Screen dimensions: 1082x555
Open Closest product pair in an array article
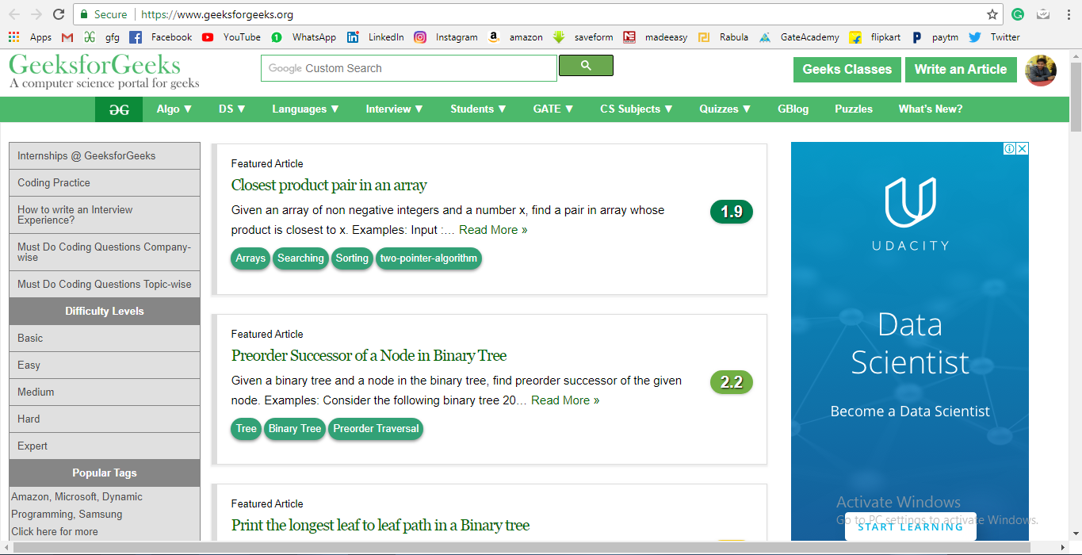(x=329, y=186)
